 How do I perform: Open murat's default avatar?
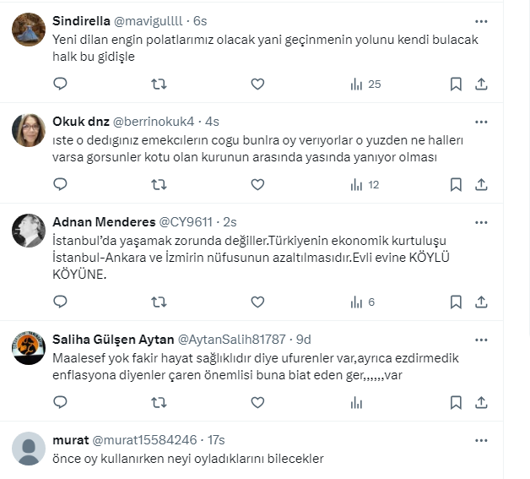tap(29, 449)
